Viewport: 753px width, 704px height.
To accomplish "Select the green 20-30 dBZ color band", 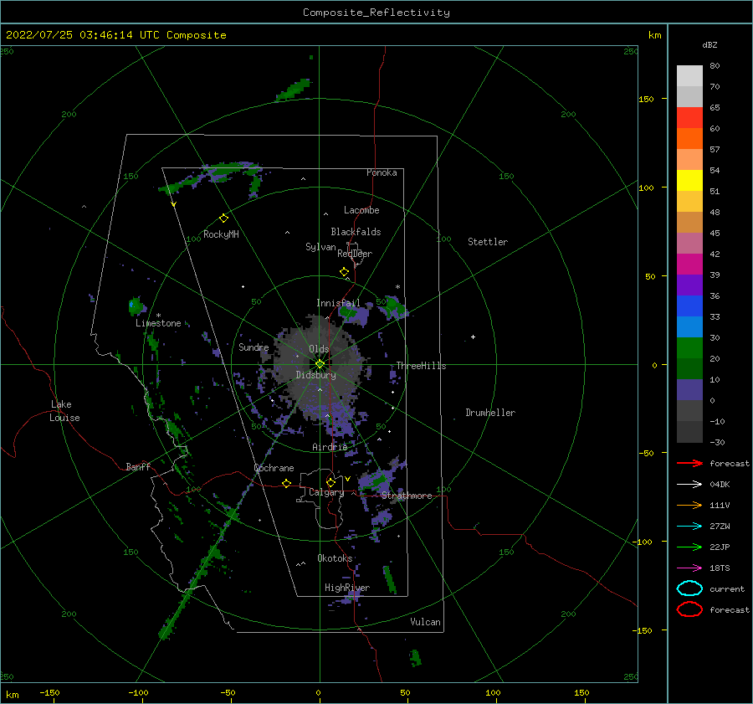I will click(x=689, y=347).
